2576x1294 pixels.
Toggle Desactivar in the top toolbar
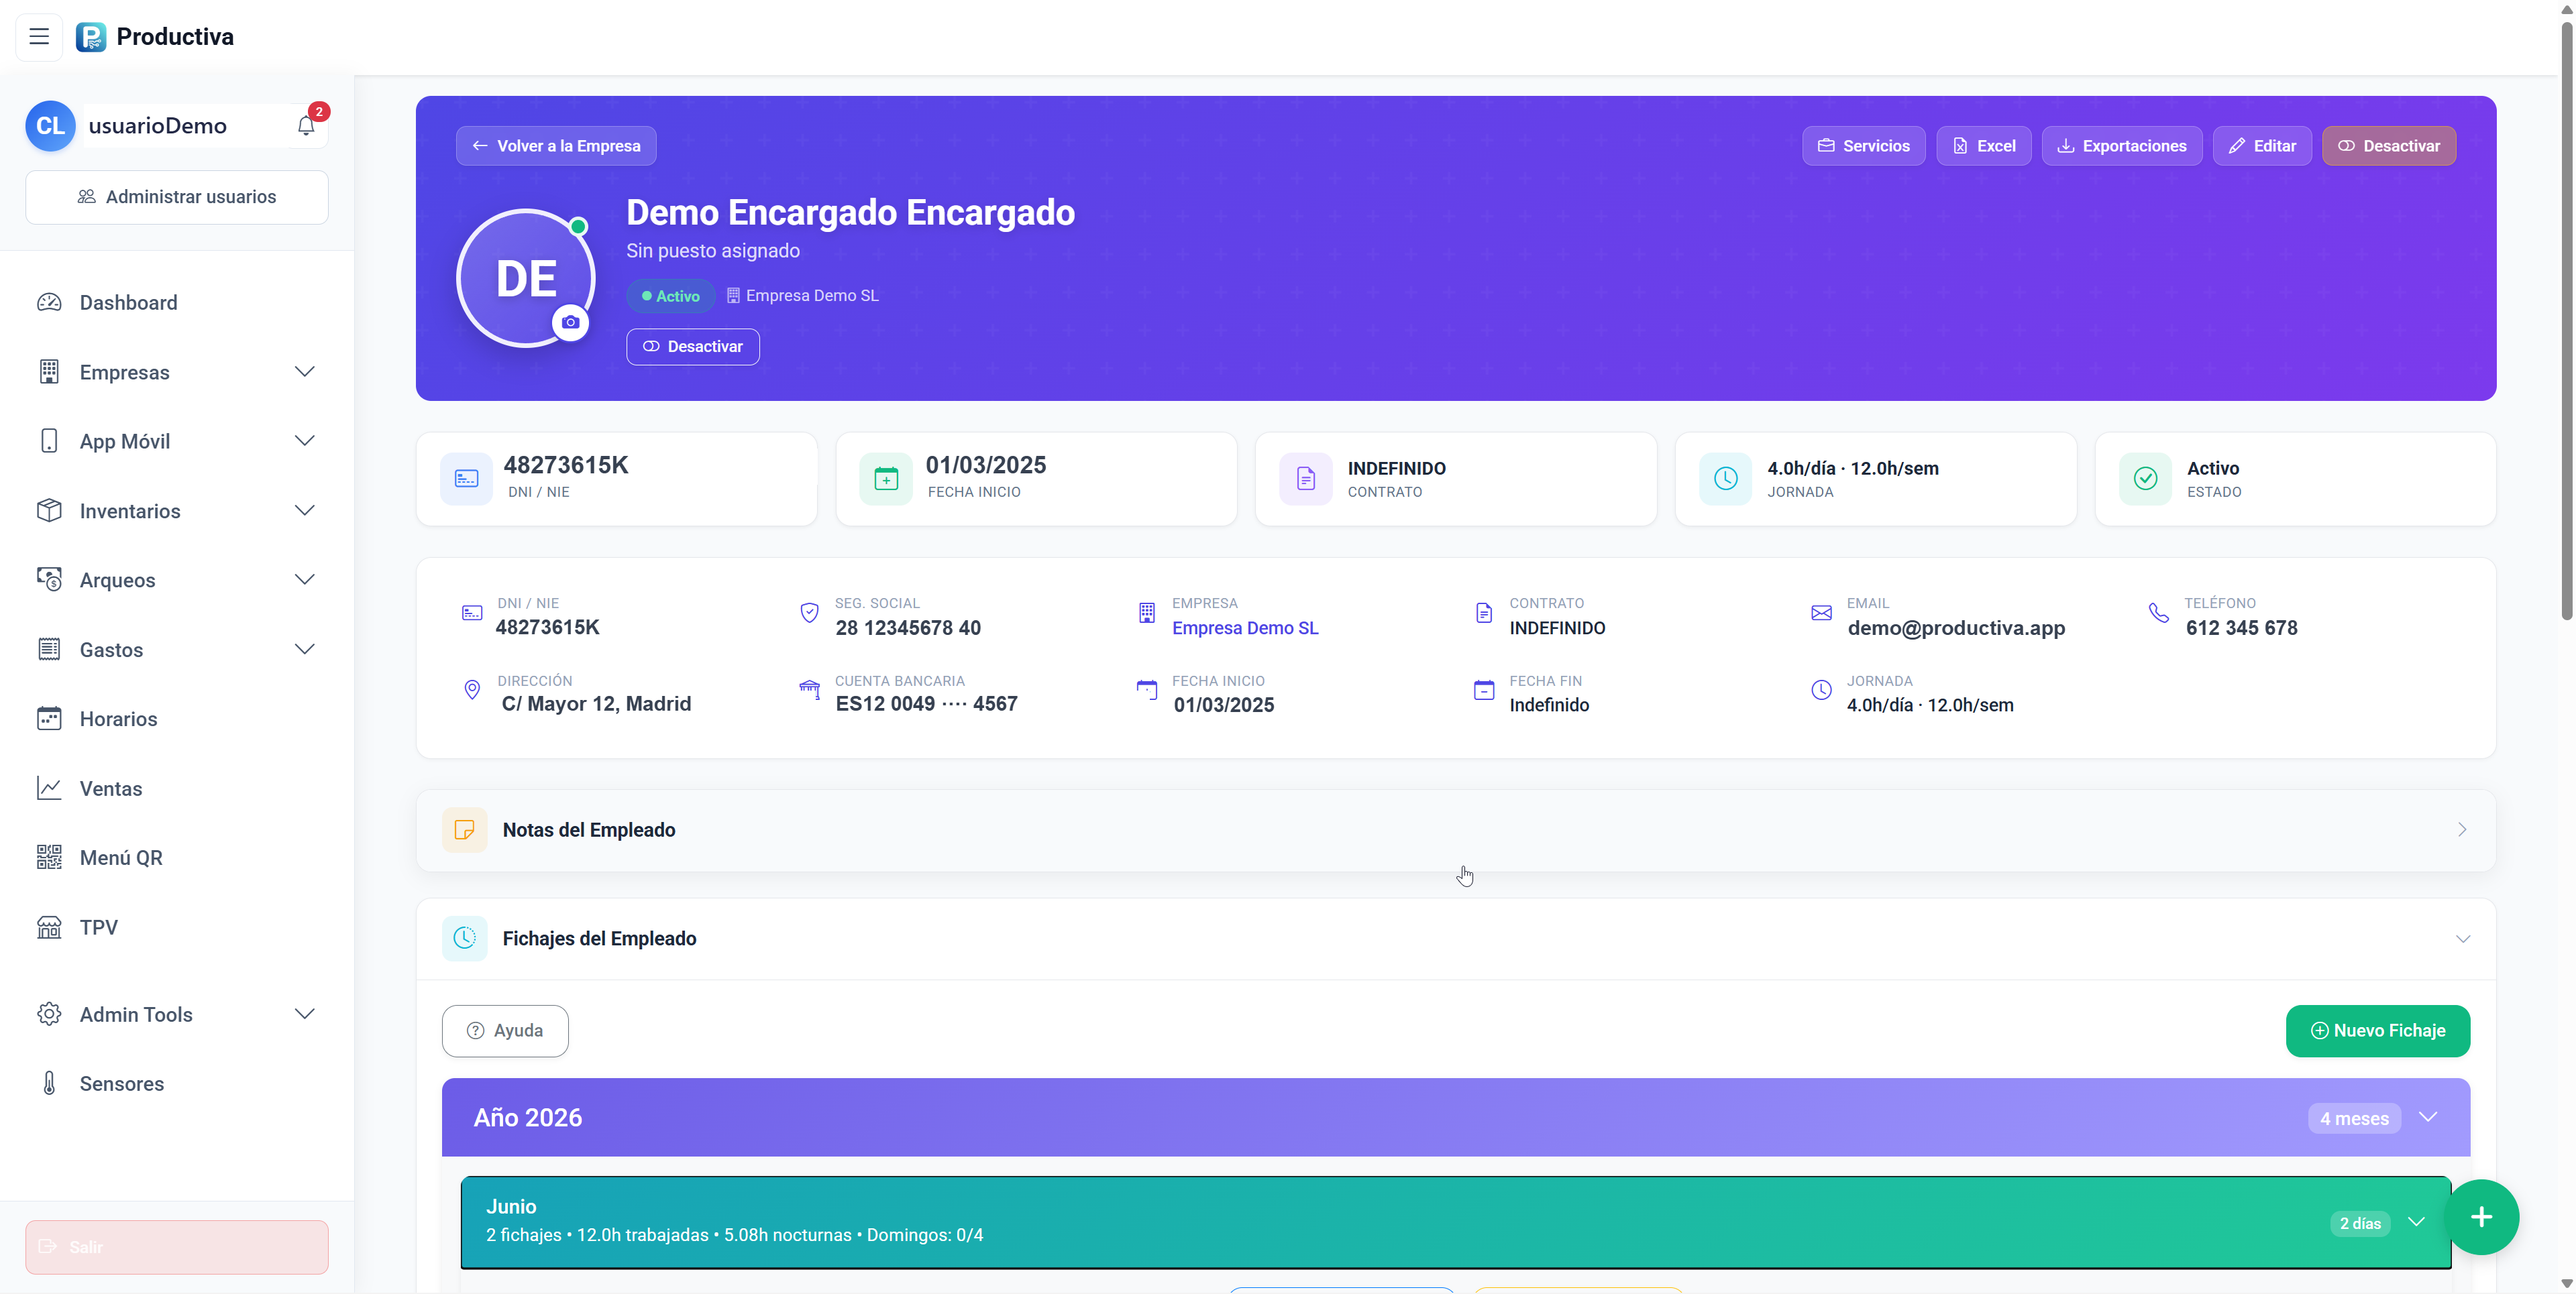click(x=2388, y=146)
